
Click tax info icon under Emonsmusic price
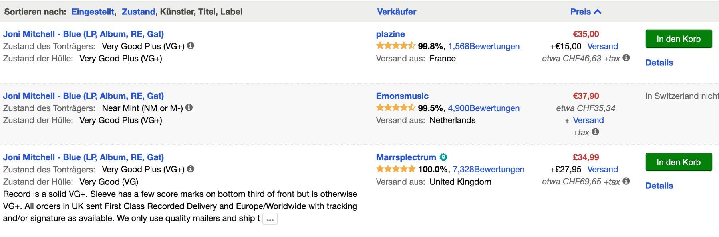[x=595, y=132]
